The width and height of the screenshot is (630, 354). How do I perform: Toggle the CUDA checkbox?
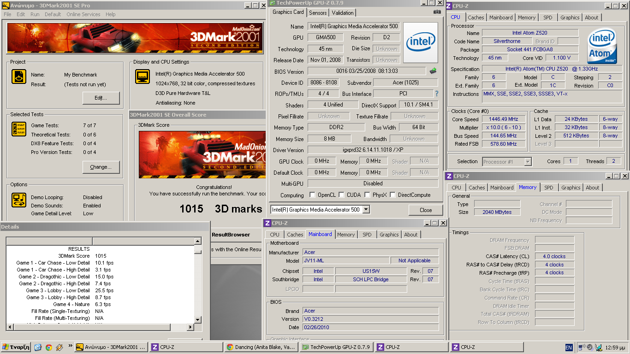click(x=342, y=195)
